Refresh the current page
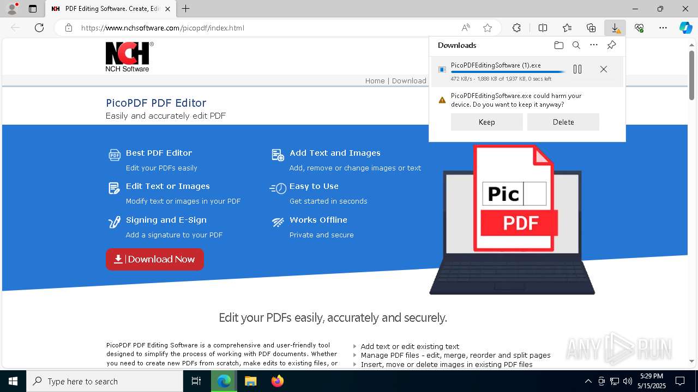 pyautogui.click(x=39, y=28)
